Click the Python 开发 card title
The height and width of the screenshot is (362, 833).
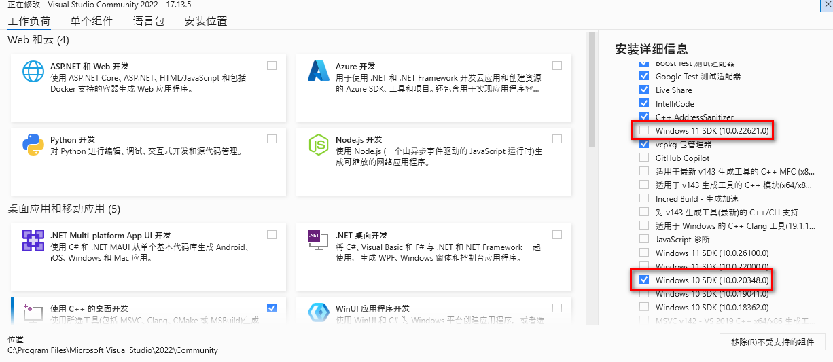coord(73,140)
